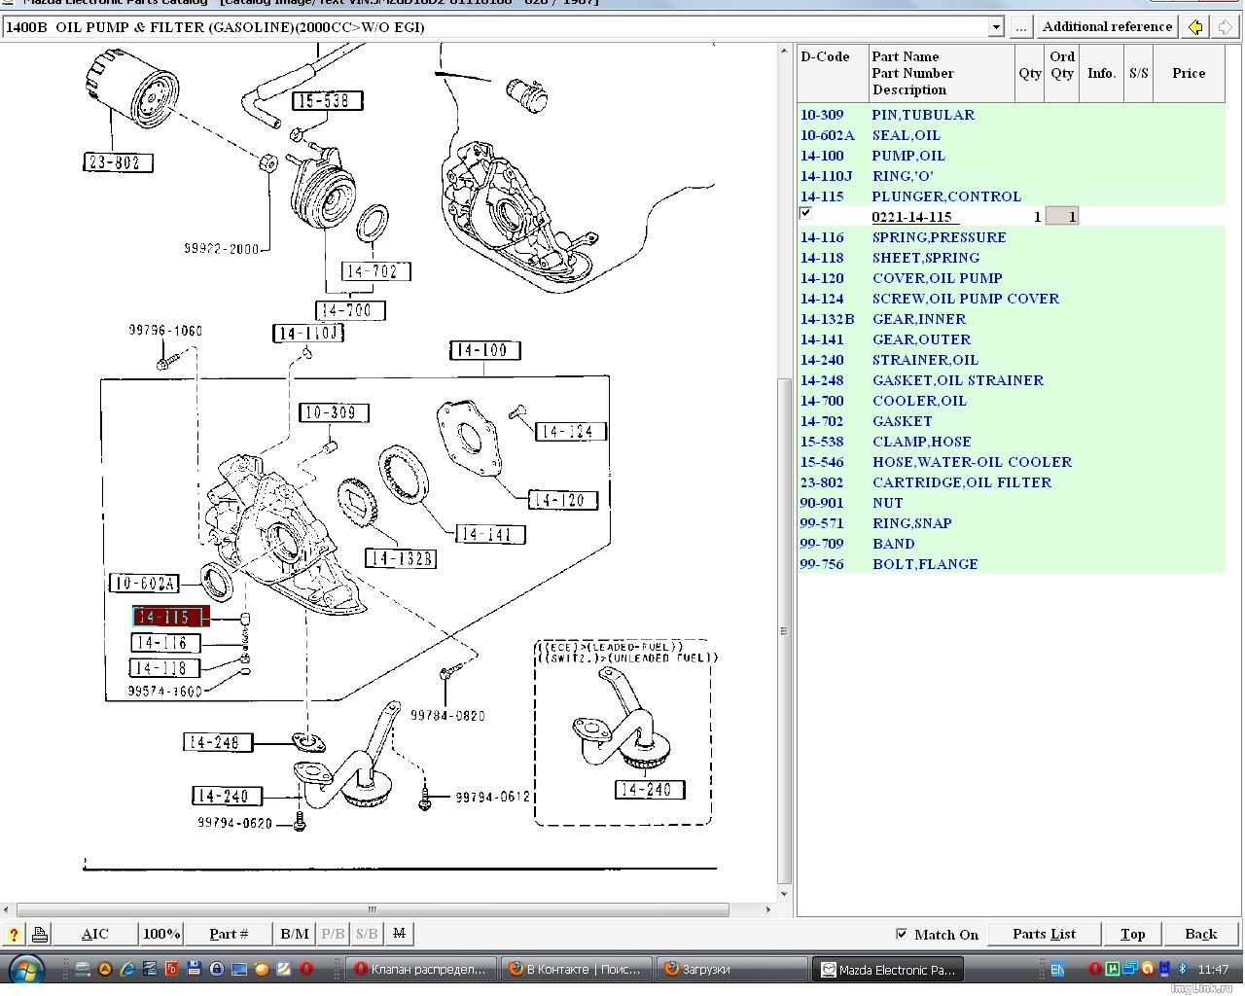Click the 23-802 oil filter callout in diagram
The image size is (1245, 996).
click(x=118, y=162)
